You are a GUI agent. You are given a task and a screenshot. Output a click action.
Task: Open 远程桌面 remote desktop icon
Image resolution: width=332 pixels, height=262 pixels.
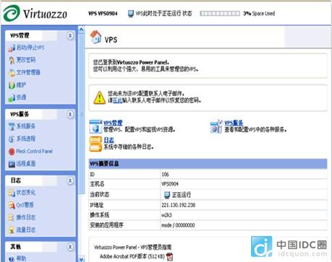[12, 164]
